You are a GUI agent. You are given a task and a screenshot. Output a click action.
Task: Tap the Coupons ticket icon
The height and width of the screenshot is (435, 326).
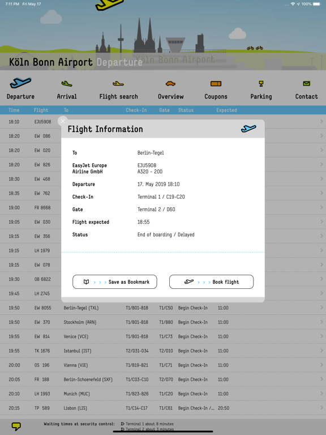(x=216, y=83)
